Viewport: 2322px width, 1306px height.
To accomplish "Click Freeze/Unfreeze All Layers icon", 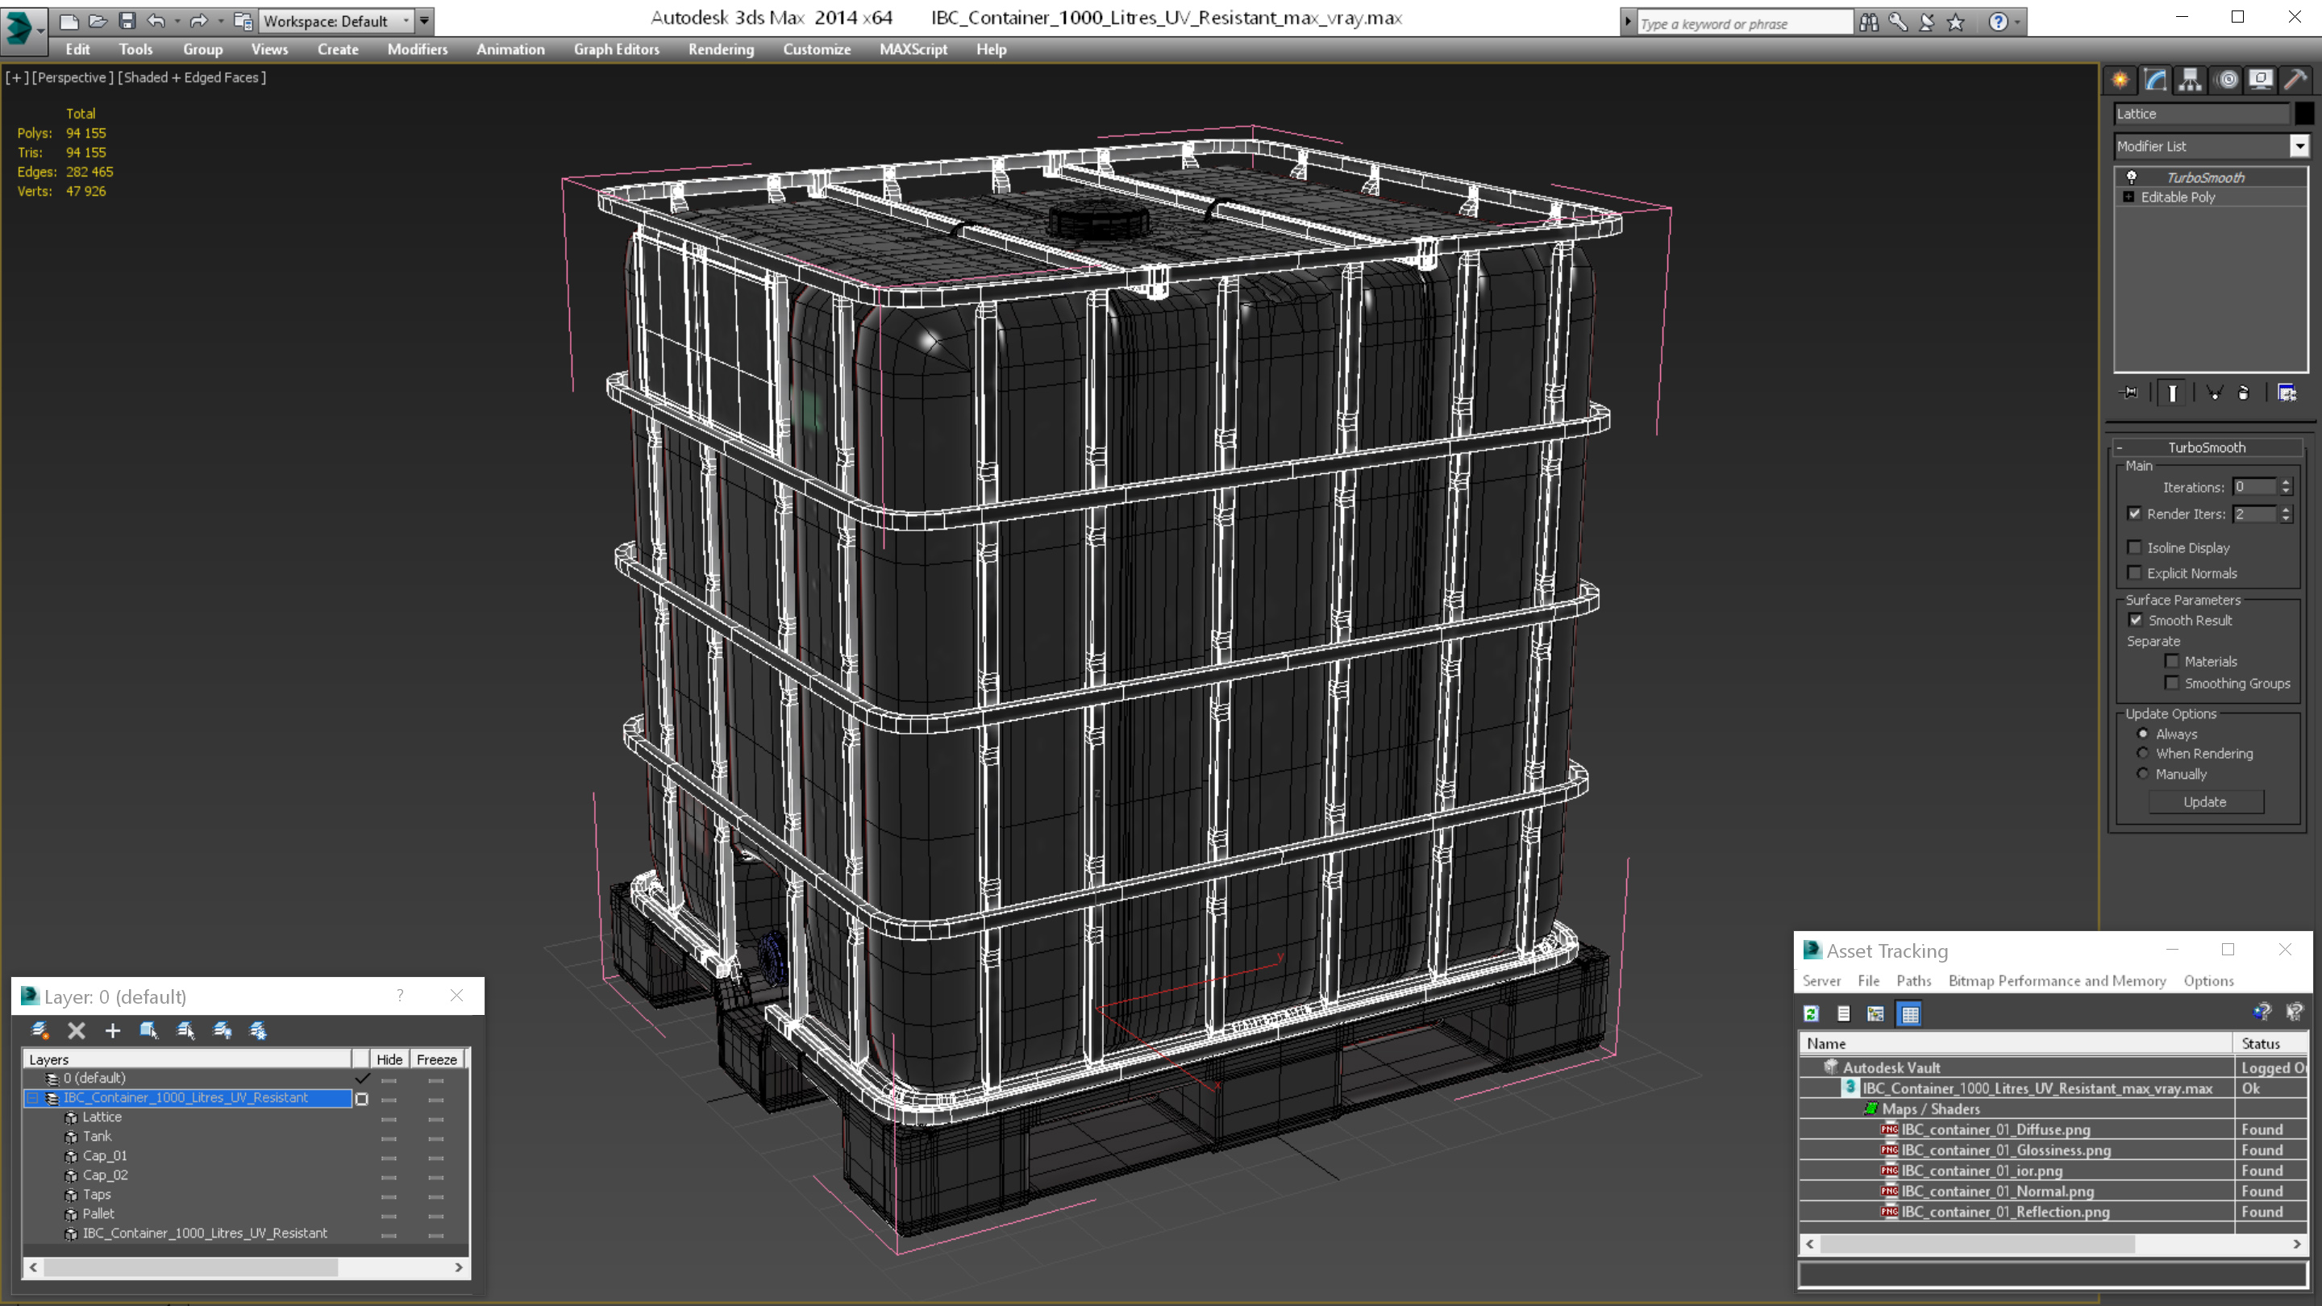I will tap(259, 1030).
